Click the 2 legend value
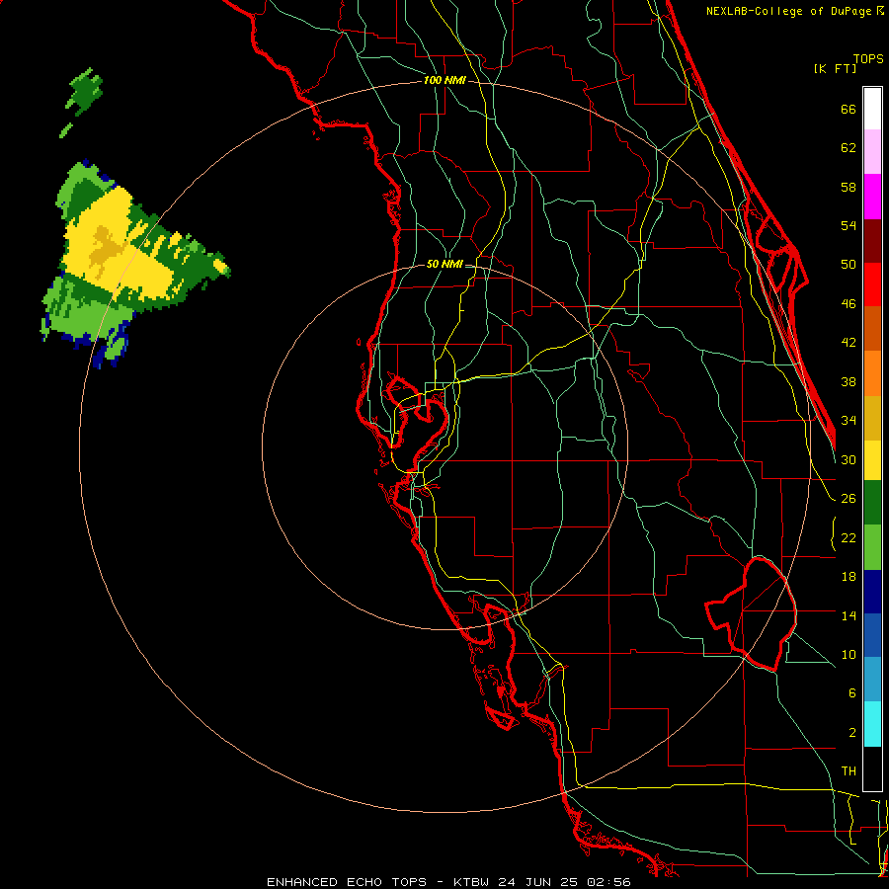 851,733
